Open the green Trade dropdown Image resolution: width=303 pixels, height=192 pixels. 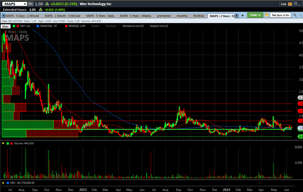coord(254,15)
